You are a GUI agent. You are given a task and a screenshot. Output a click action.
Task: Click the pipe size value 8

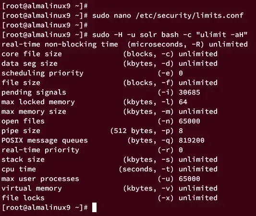(x=181, y=131)
